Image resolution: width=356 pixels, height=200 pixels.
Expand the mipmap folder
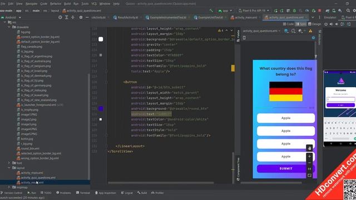tap(9, 187)
